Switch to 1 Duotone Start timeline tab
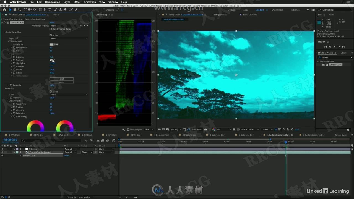The height and width of the screenshot is (199, 354). (162, 135)
